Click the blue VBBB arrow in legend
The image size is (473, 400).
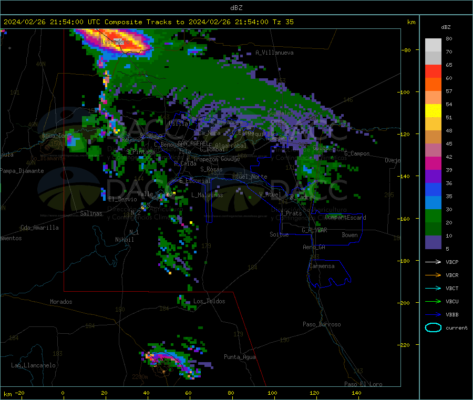(433, 315)
